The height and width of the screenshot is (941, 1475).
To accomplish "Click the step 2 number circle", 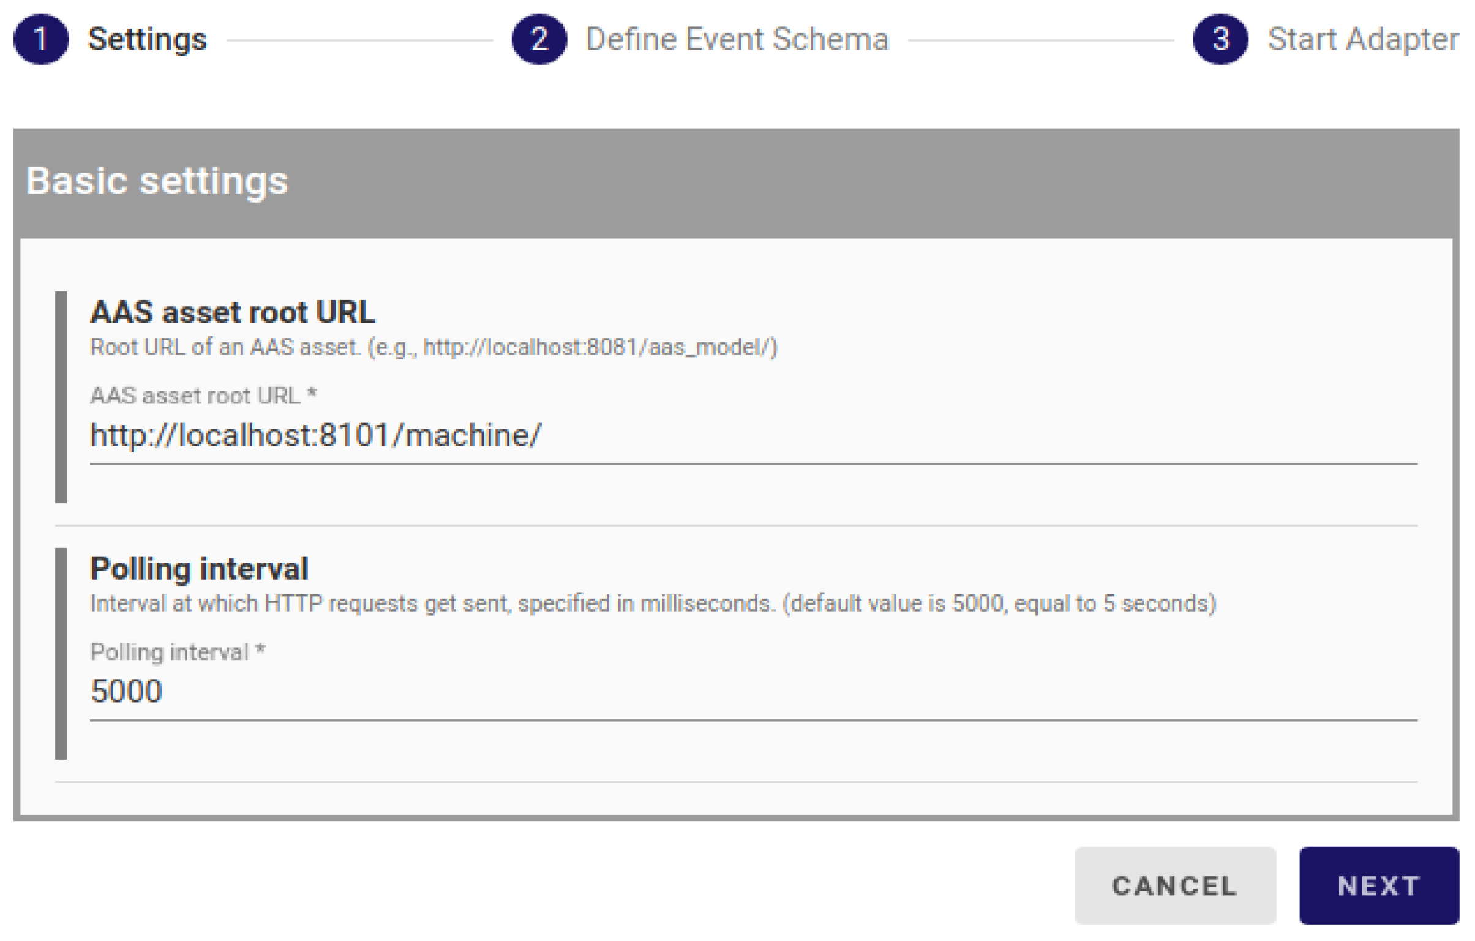I will pos(539,40).
